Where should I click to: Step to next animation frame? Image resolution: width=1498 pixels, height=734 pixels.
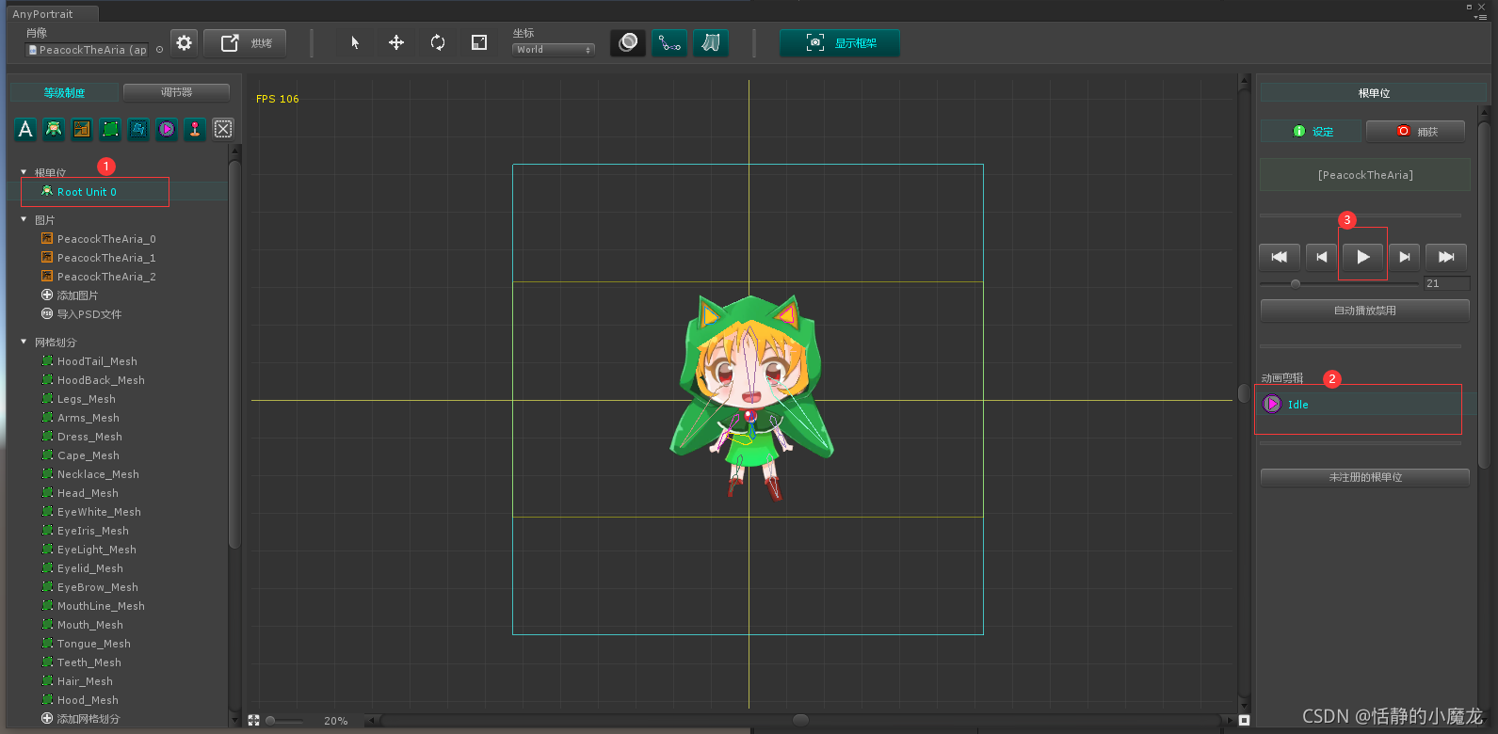(x=1404, y=257)
